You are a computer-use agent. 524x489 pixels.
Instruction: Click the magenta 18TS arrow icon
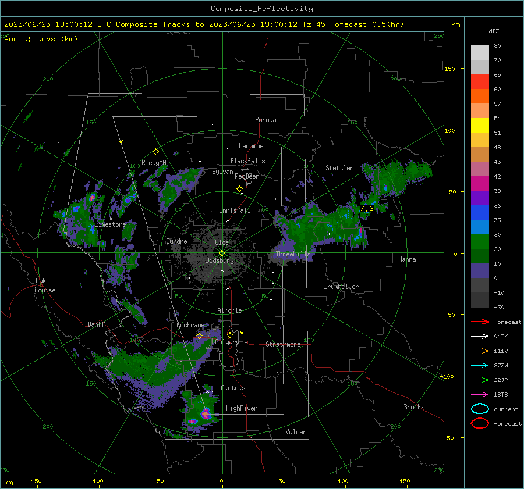480,394
